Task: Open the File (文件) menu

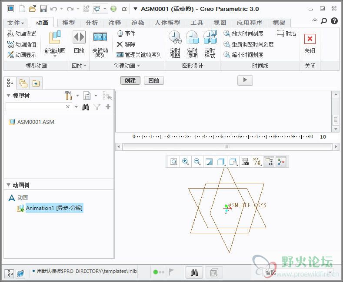Action: click(16, 23)
